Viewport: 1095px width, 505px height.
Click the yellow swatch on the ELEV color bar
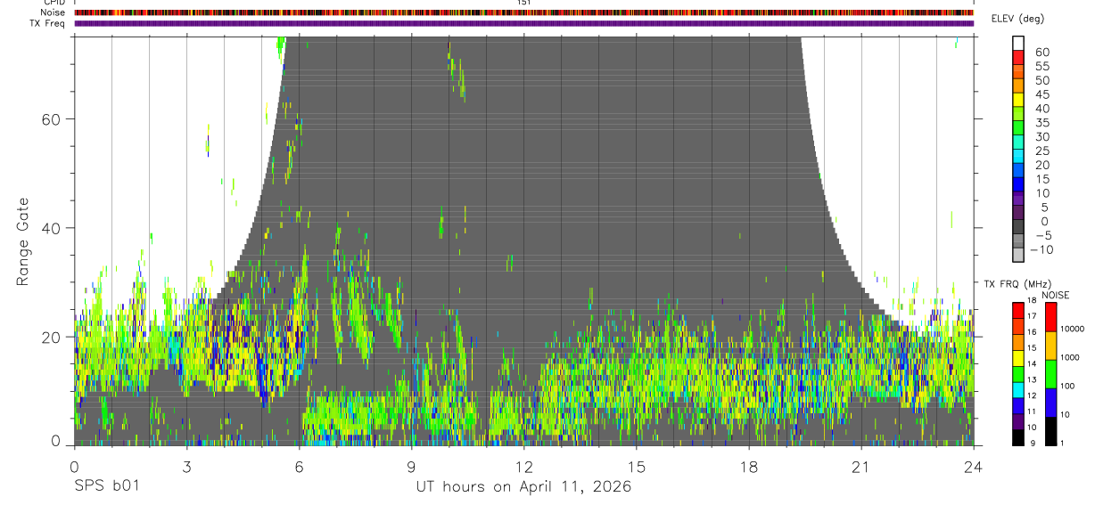point(1018,100)
